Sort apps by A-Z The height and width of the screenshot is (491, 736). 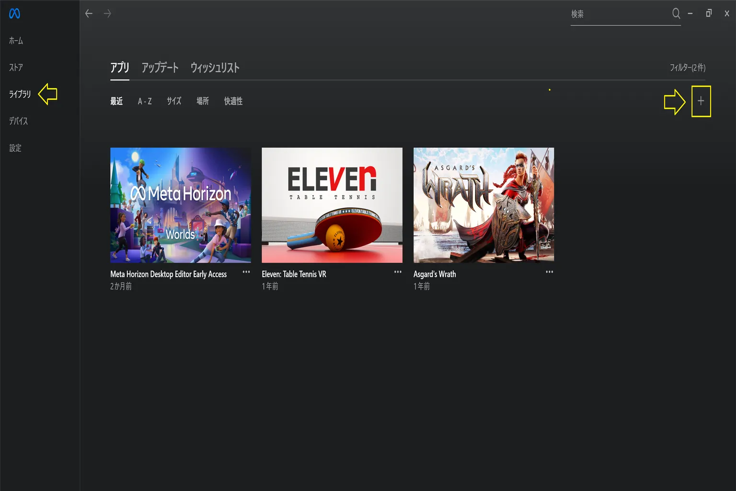(x=145, y=101)
